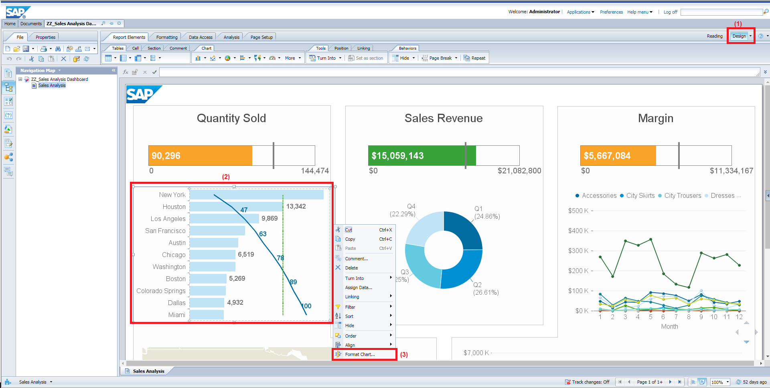770x388 pixels.
Task: Insert a column chart icon
Action: (198, 58)
